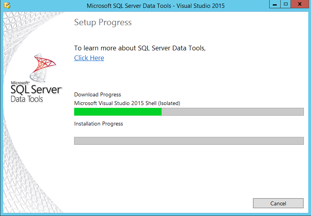Click the "Installation Progress" label
This screenshot has width=311, height=216.
tap(99, 124)
